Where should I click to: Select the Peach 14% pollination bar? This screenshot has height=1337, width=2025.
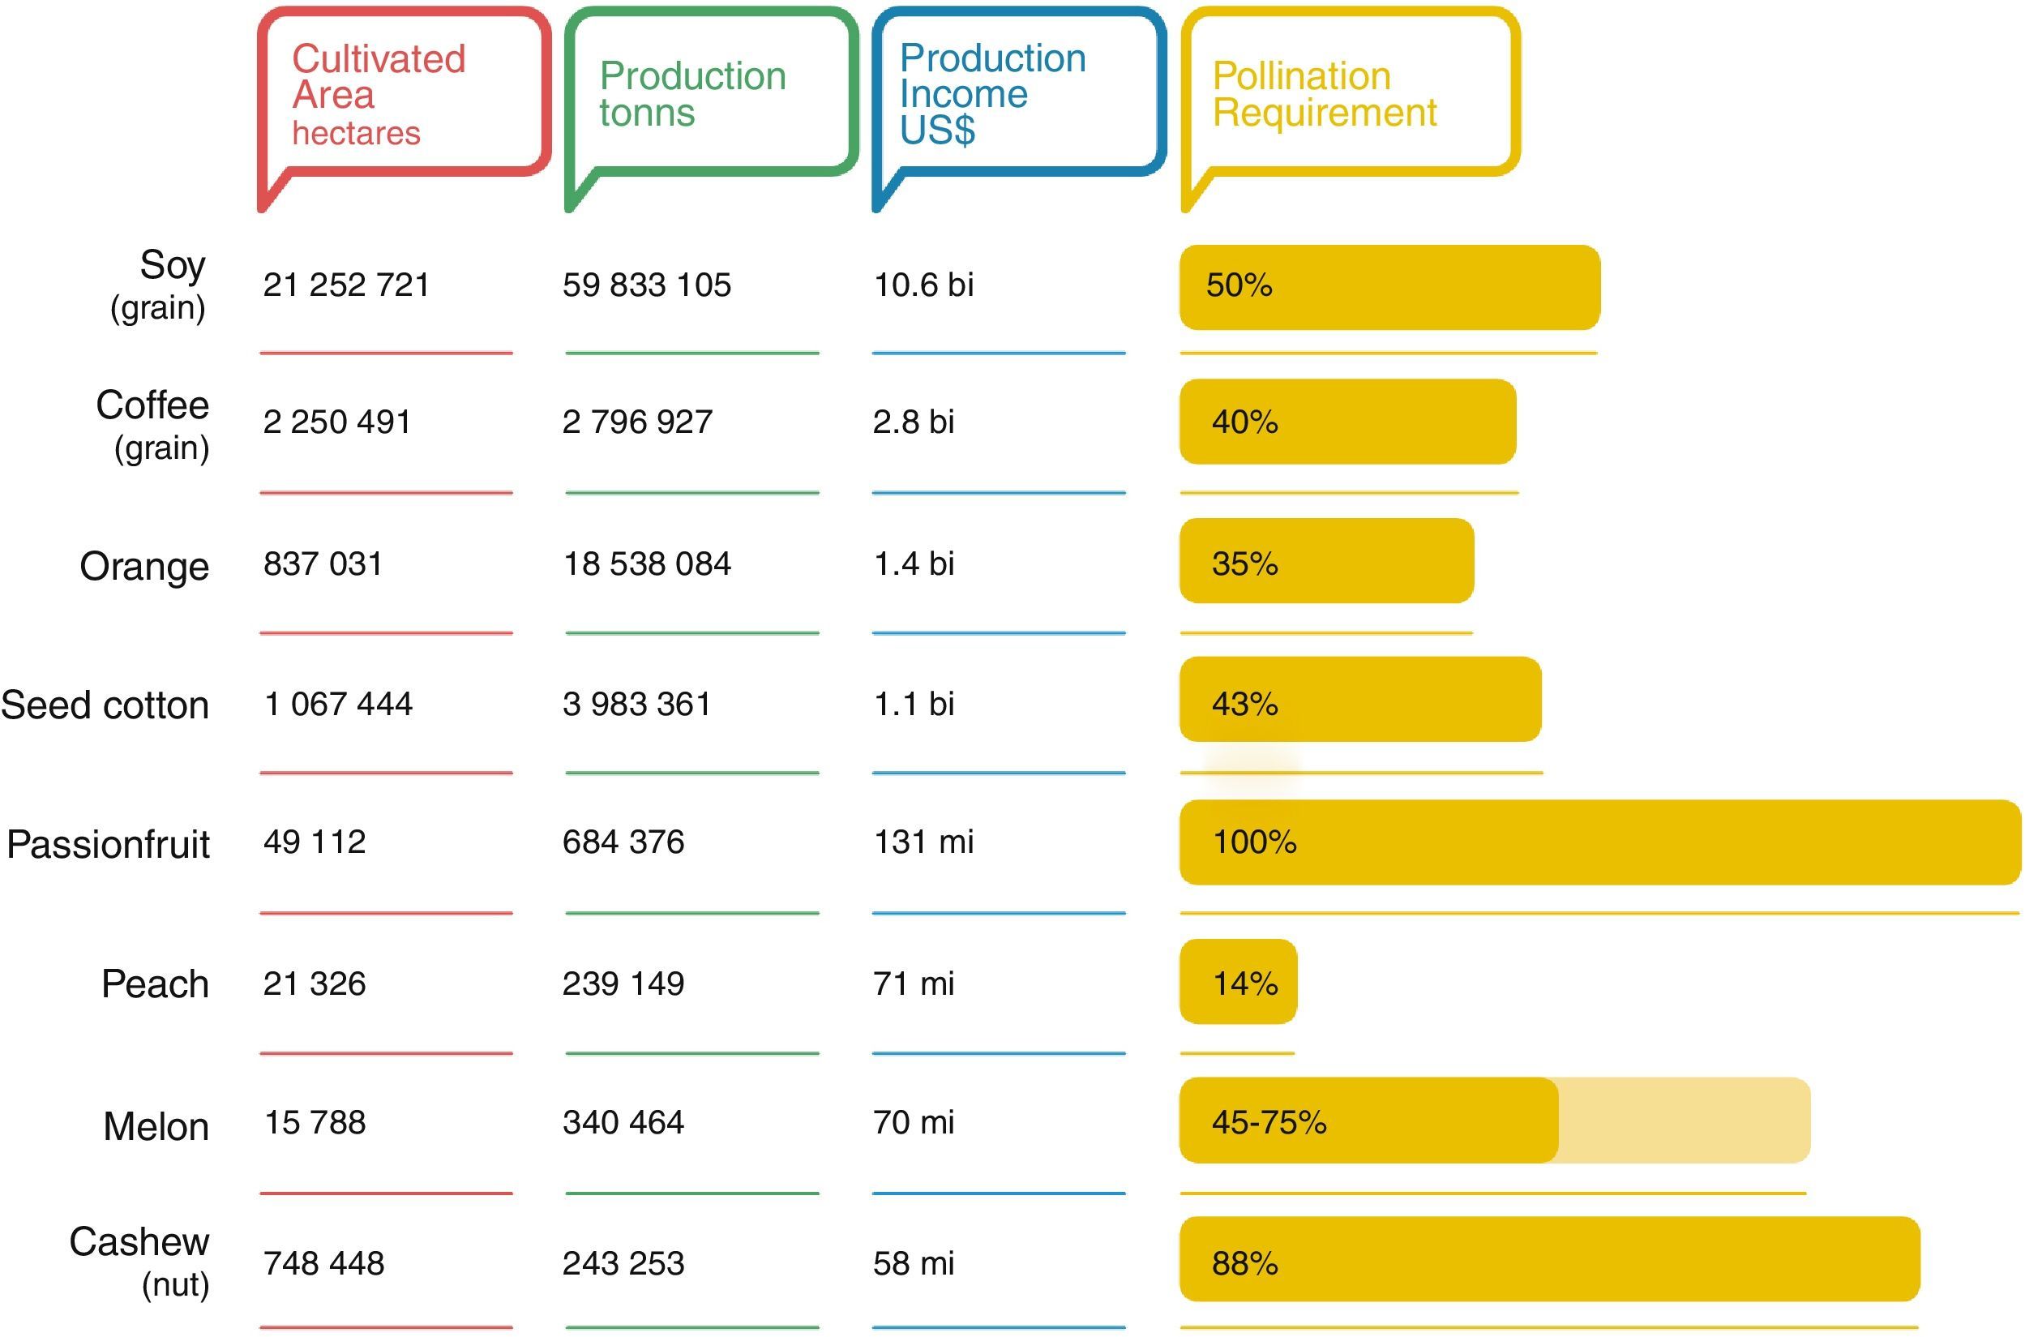point(1238,981)
